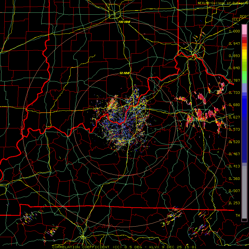Click the 0.787 scale value

point(234,80)
